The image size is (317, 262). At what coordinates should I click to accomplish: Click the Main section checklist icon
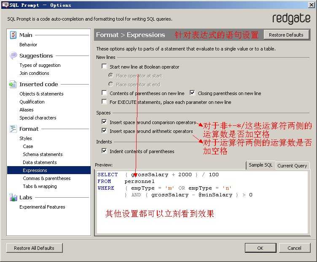point(13,35)
